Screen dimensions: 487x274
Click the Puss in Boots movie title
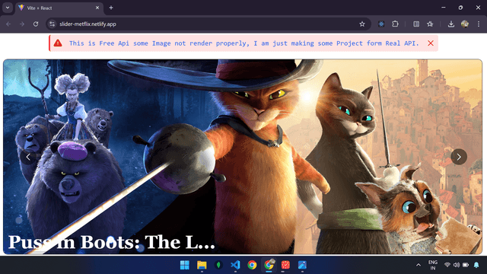112,242
